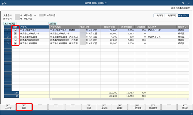Select the 領収書 tab label
193x115 pixels.
pos(53,24)
